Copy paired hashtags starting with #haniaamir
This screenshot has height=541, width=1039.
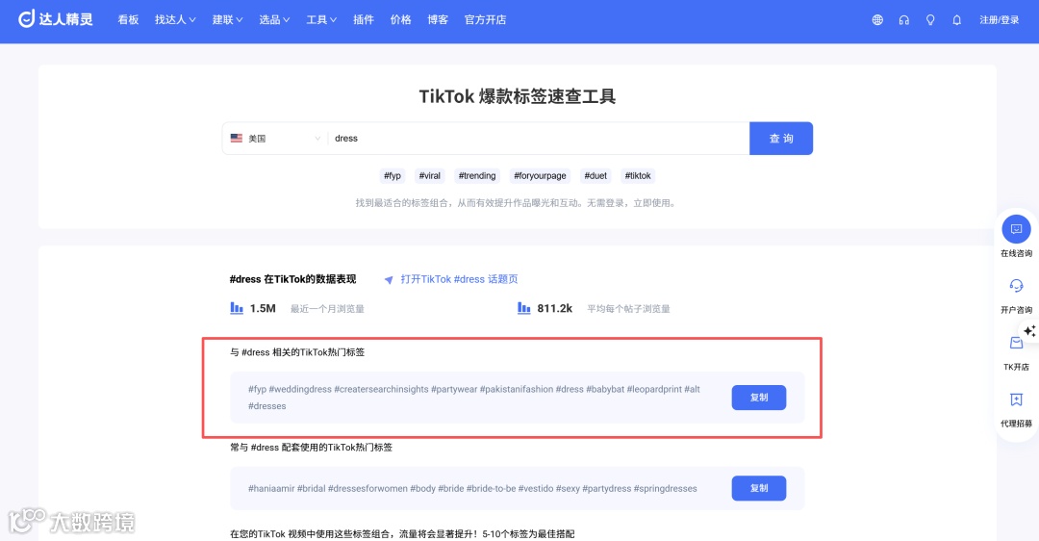[x=759, y=488]
